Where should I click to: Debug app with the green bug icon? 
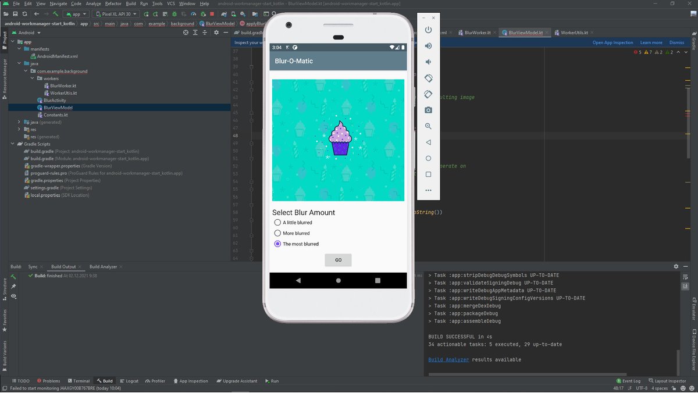point(175,13)
